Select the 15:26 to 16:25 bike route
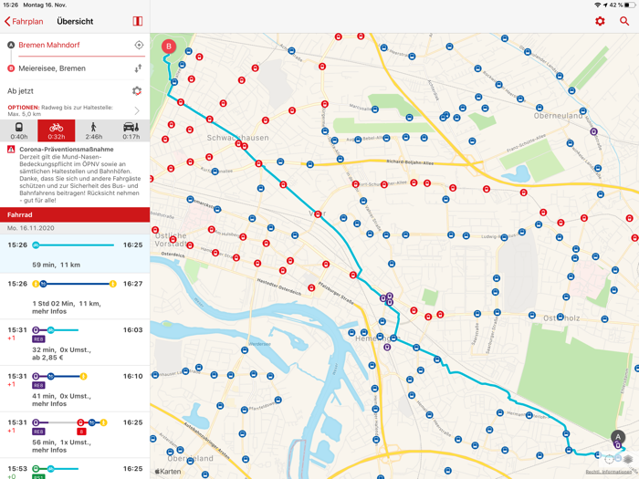Viewport: 639px width, 479px height. pyautogui.click(x=75, y=254)
